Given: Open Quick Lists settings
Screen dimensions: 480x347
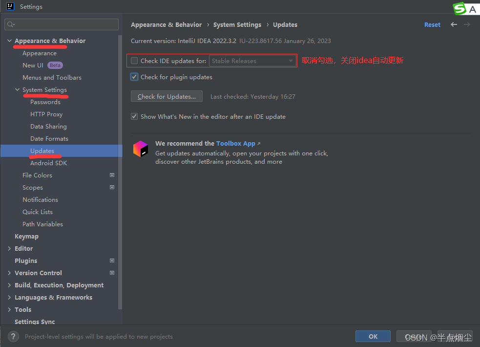Looking at the screenshot, I should point(38,212).
